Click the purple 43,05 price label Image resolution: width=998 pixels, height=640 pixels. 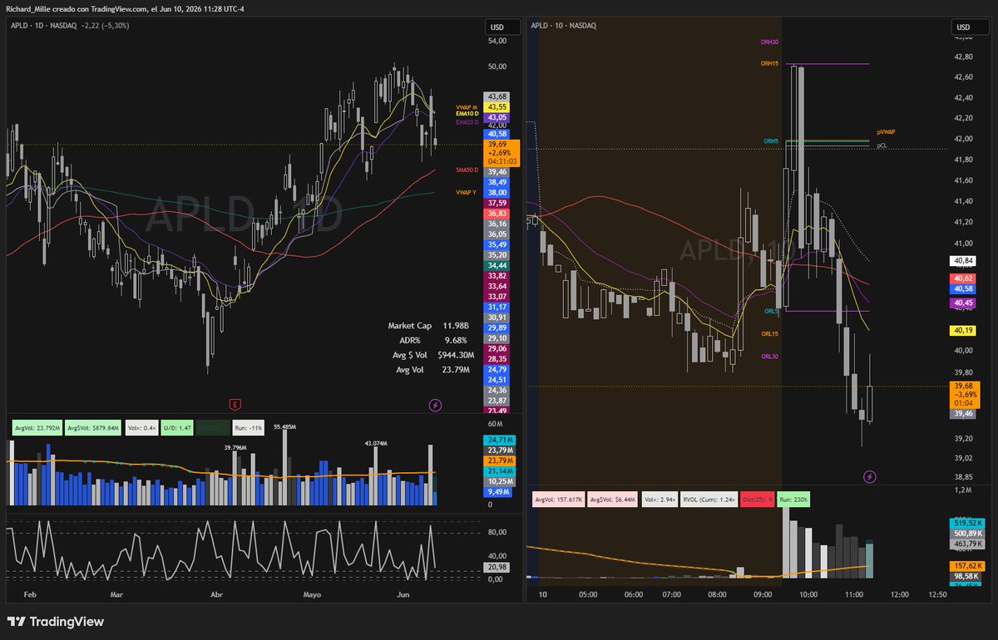[x=497, y=118]
